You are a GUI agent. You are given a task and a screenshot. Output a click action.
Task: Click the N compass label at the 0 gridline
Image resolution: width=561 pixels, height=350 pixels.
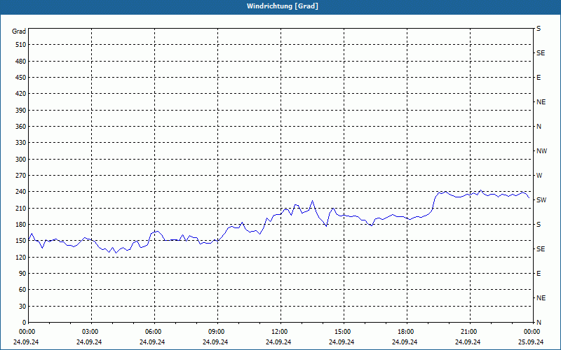pos(539,323)
